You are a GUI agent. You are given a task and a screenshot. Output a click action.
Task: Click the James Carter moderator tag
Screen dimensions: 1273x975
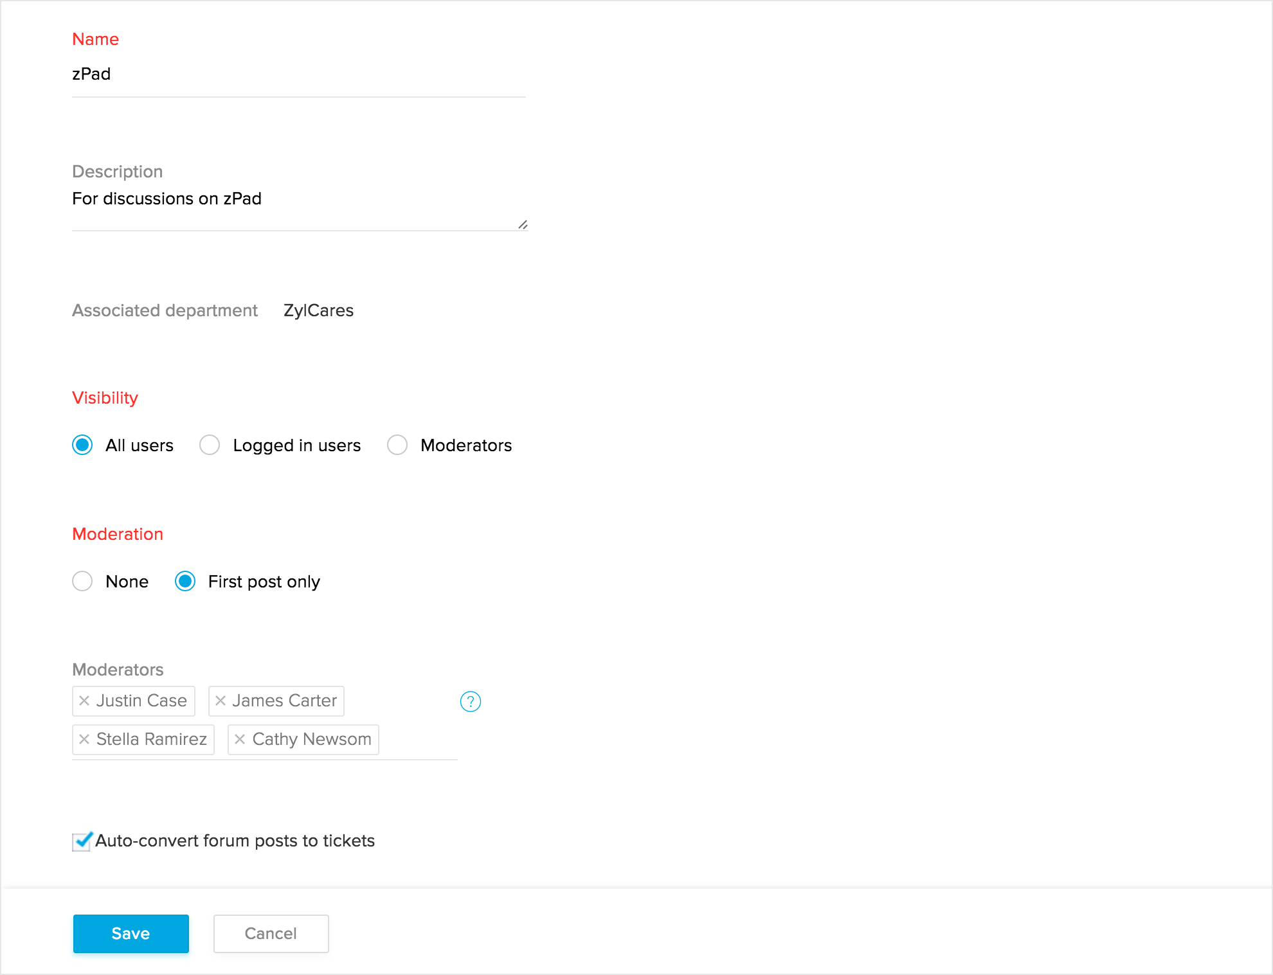276,701
